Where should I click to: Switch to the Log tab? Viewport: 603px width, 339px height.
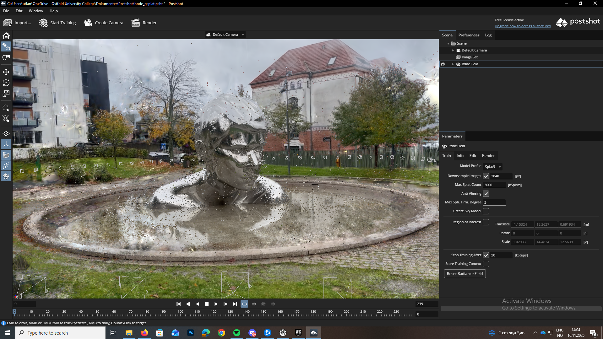[488, 35]
